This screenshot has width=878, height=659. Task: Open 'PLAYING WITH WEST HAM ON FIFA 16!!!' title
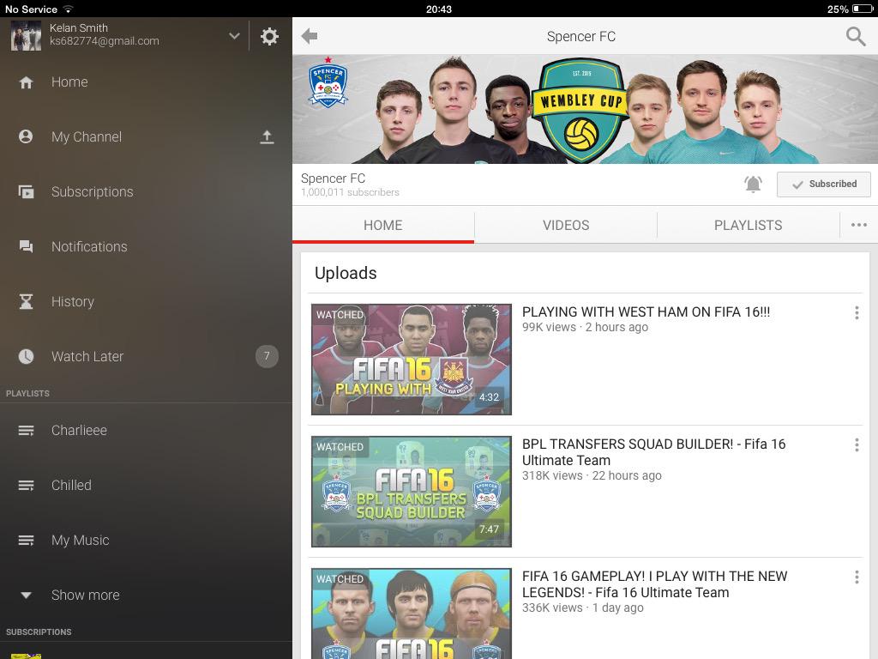coord(646,312)
